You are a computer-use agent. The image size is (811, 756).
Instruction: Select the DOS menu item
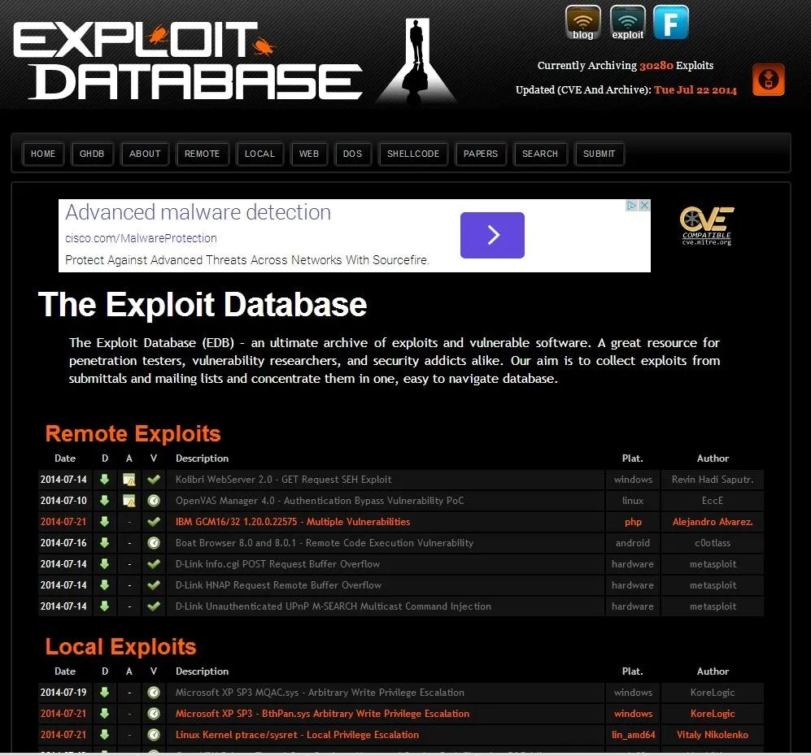coord(353,154)
